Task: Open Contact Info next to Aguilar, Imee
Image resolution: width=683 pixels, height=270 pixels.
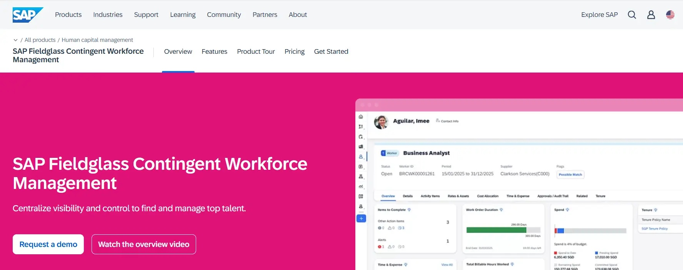Action: point(447,121)
